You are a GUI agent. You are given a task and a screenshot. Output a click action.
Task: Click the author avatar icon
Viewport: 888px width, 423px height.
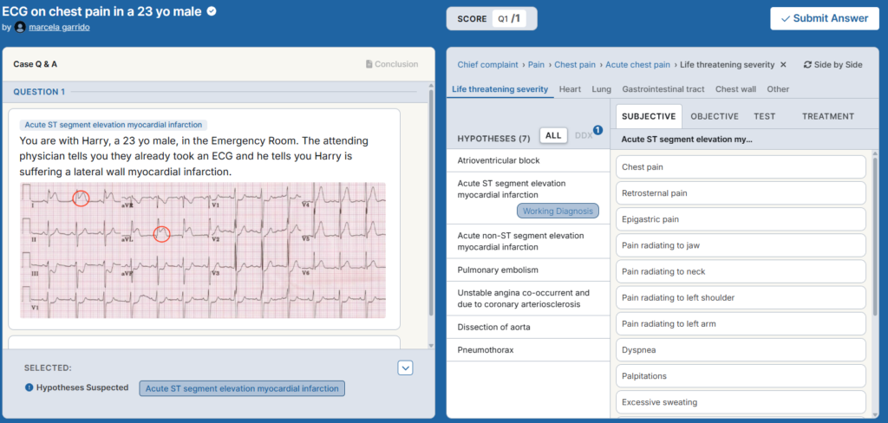coord(21,27)
